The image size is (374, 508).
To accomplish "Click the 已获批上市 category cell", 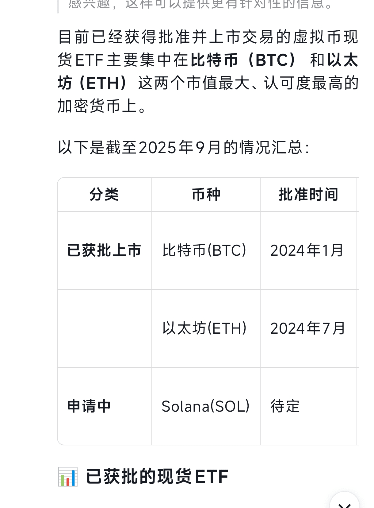I will click(104, 250).
